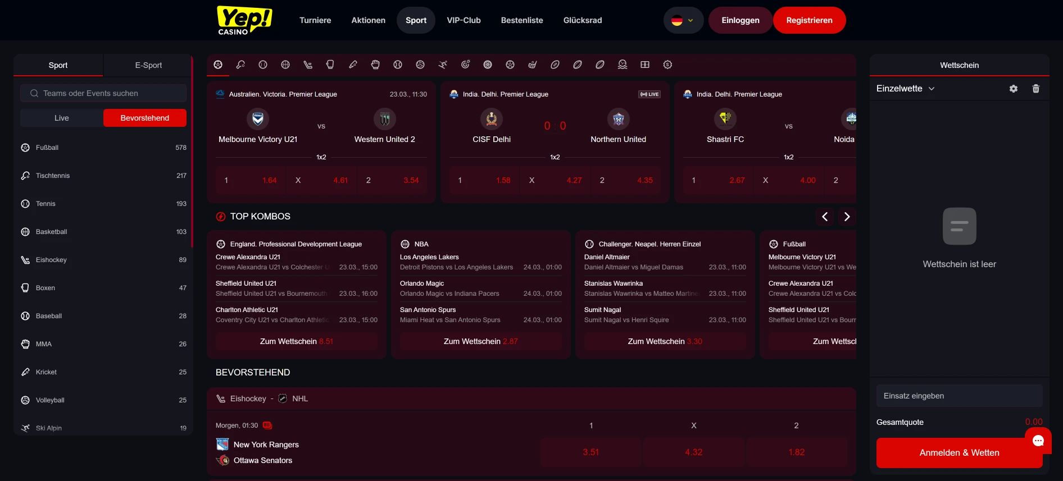1063x481 pixels.
Task: Open Turniere in the top navigation
Action: [x=315, y=20]
